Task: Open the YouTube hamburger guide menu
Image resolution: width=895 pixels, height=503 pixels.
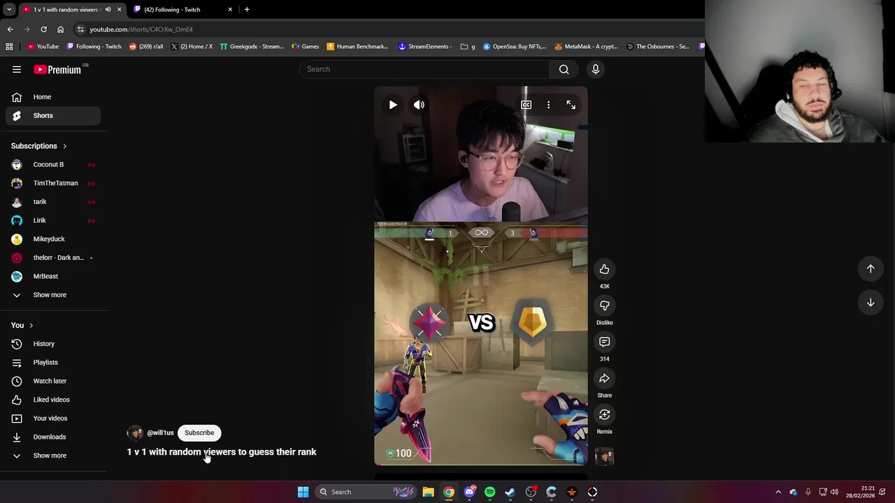Action: [x=17, y=69]
